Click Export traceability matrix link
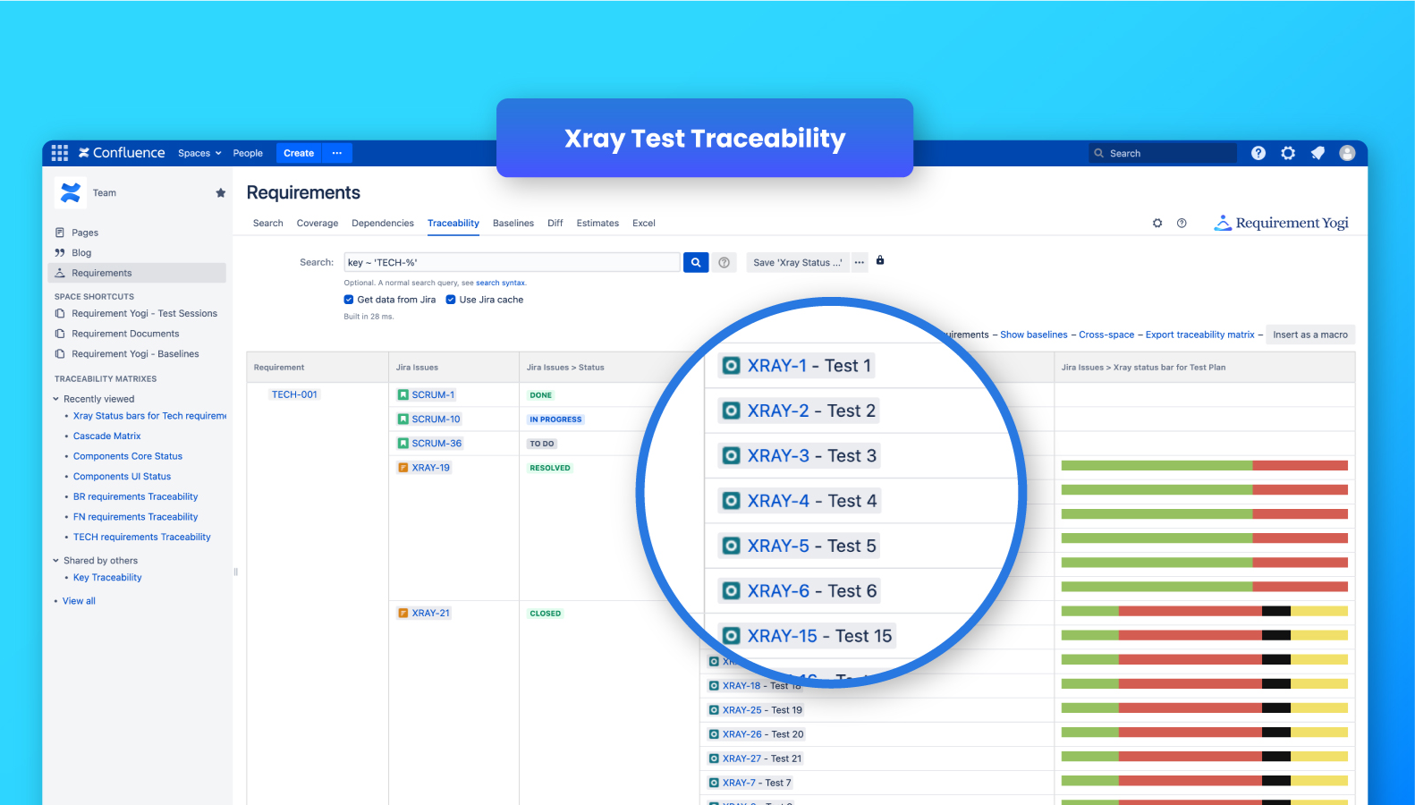 point(1200,335)
